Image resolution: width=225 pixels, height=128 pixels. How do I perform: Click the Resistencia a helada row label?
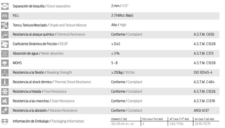tap(27, 91)
